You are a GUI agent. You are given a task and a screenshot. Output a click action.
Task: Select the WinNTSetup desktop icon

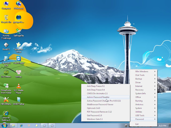19,101
